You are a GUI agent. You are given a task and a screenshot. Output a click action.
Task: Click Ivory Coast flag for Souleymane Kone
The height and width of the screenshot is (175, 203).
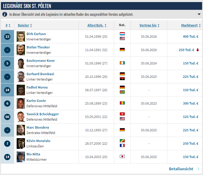coord(122,63)
